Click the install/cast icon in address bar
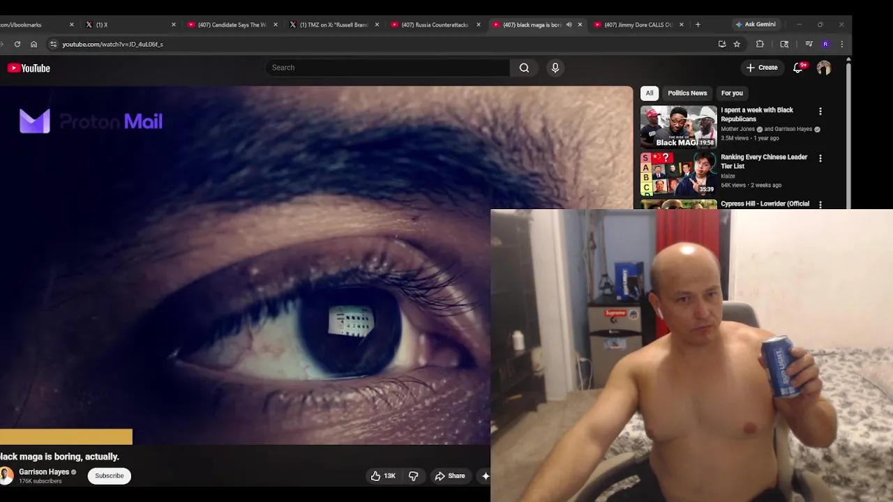The image size is (893, 502). pyautogui.click(x=722, y=44)
